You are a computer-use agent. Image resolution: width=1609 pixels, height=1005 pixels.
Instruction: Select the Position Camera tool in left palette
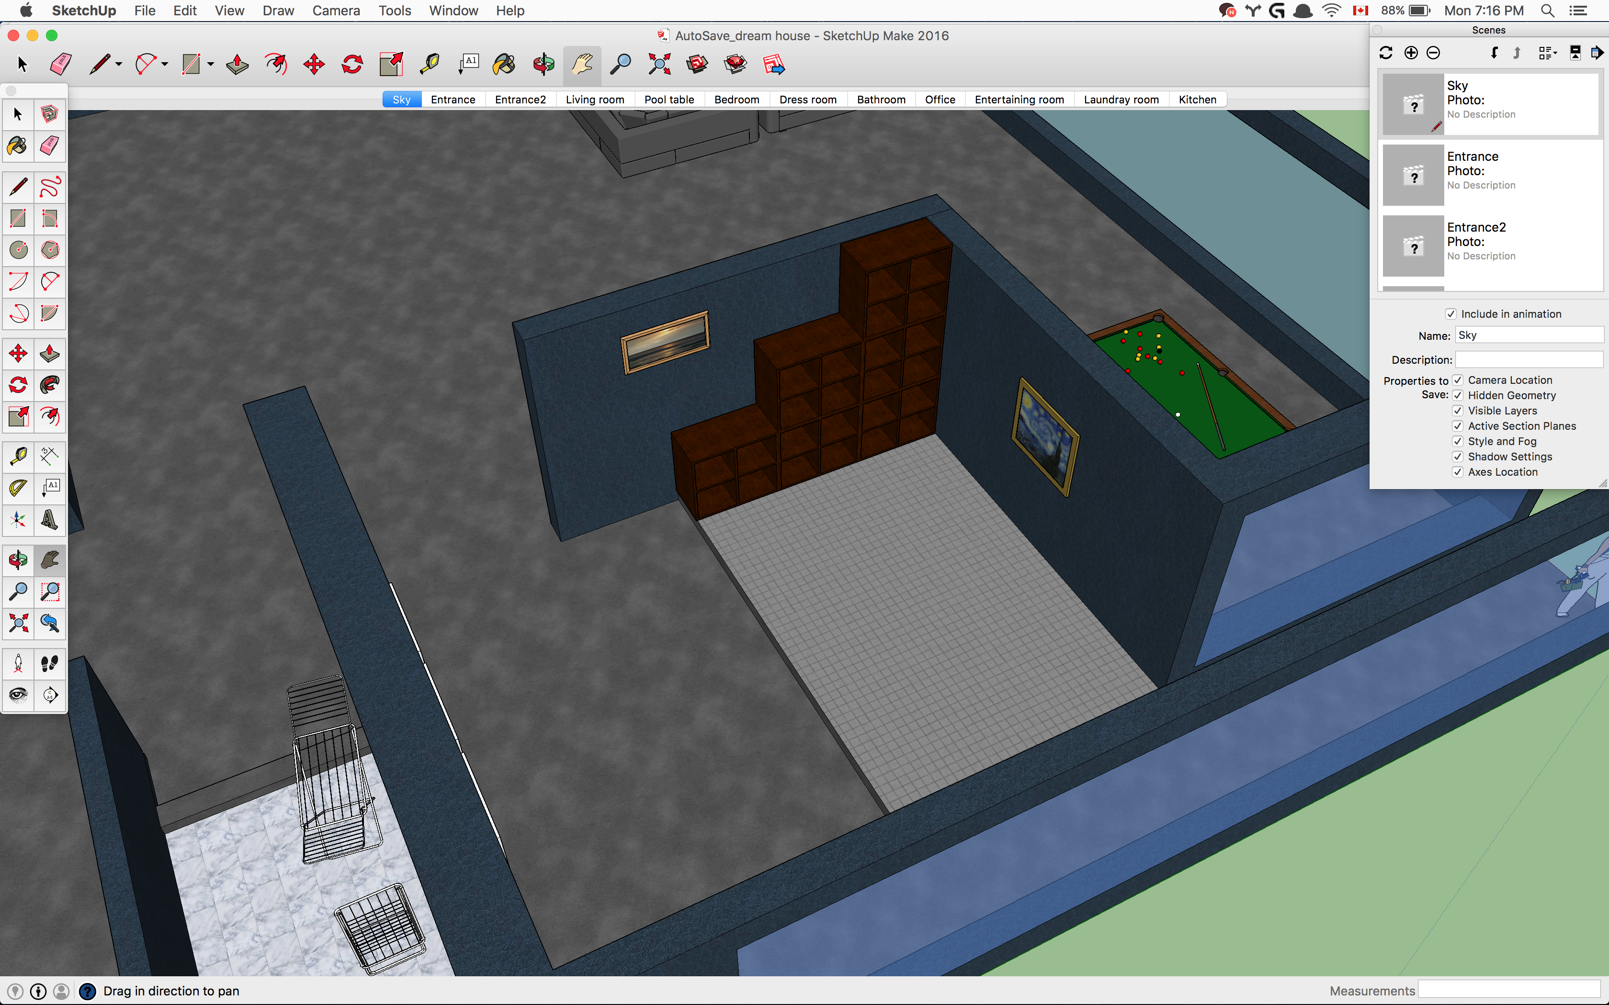click(x=19, y=663)
